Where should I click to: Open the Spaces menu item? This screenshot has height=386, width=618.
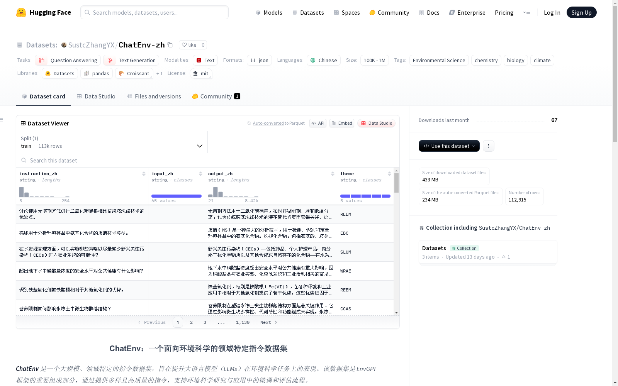click(347, 12)
